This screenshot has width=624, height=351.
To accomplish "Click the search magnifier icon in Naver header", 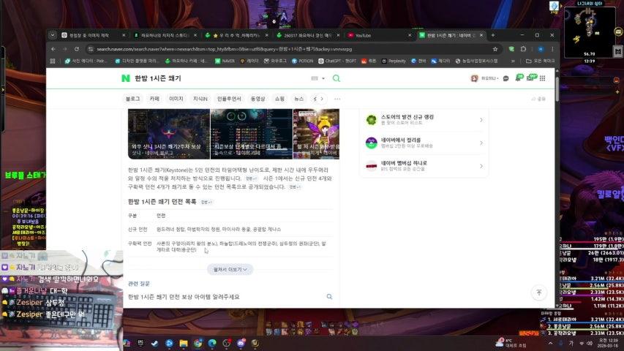I will (x=337, y=78).
